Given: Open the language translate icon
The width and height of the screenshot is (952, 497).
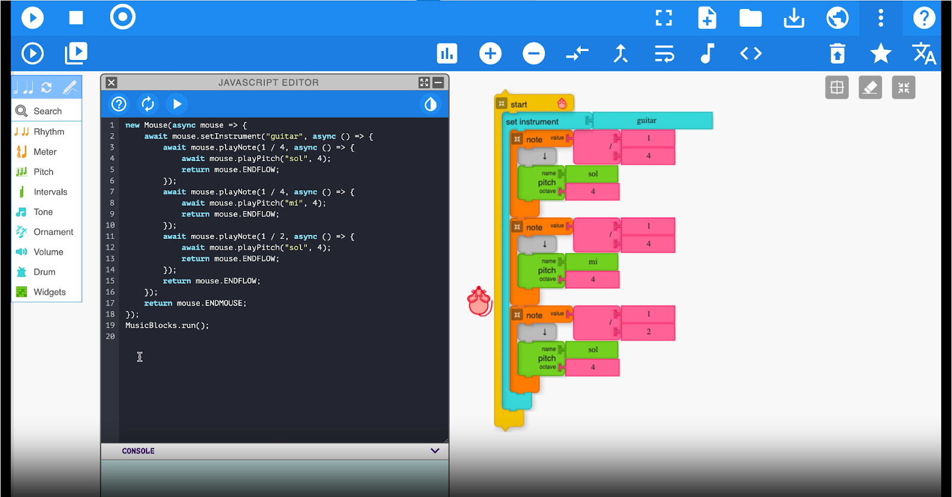Looking at the screenshot, I should [x=923, y=54].
